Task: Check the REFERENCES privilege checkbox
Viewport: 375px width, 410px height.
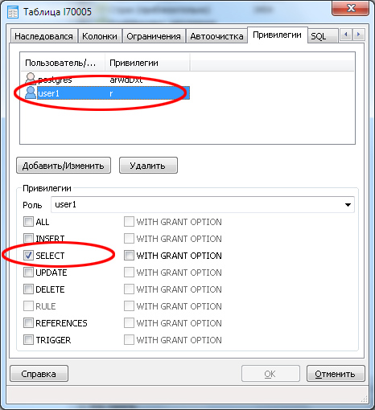Action: [28, 323]
